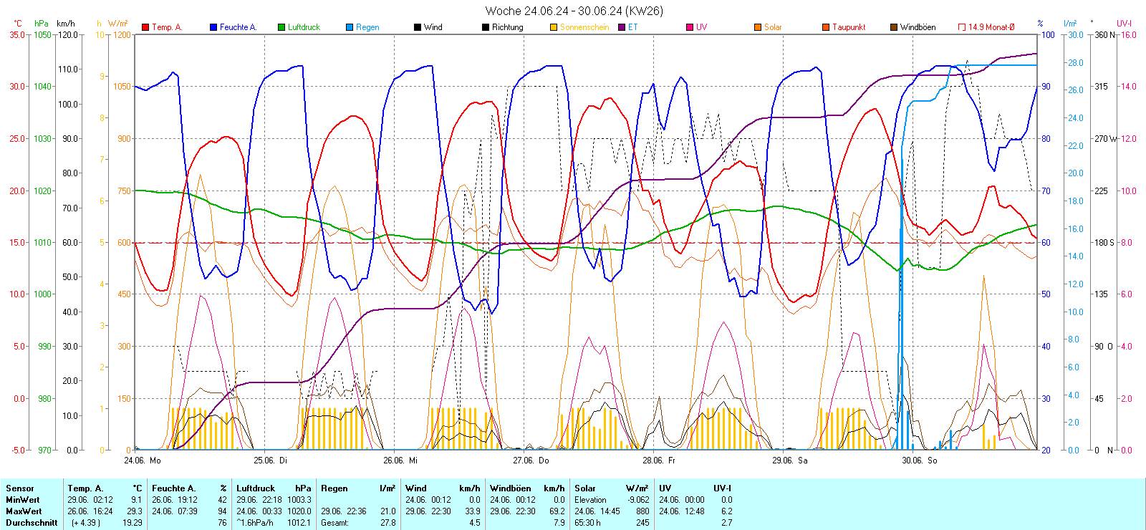Click the Regen Gesamt value 27.8
1146x530 pixels.
coord(387,523)
